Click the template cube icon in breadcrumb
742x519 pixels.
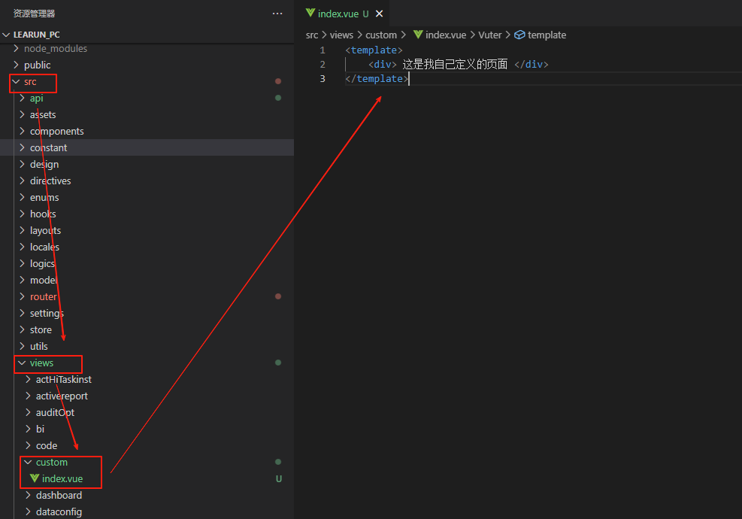[x=519, y=35]
